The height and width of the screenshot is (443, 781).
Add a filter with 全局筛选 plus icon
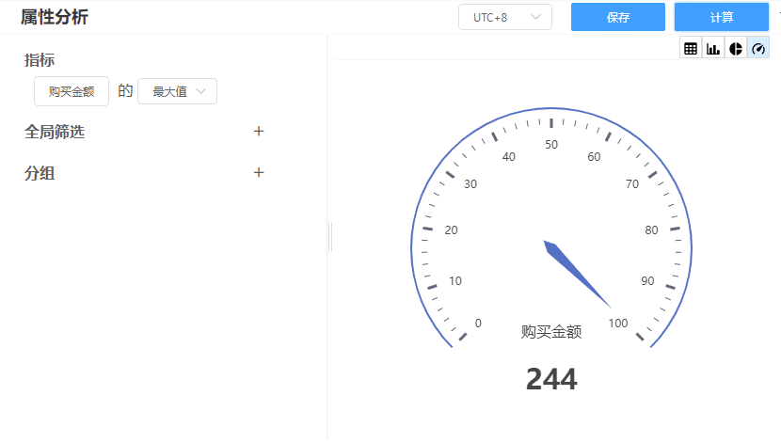(x=259, y=132)
